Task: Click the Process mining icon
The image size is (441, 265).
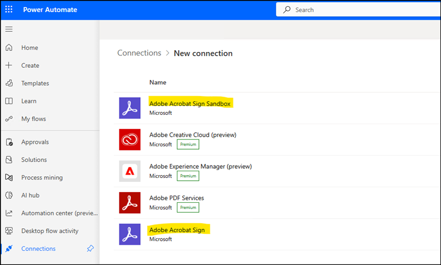Action: click(x=9, y=177)
